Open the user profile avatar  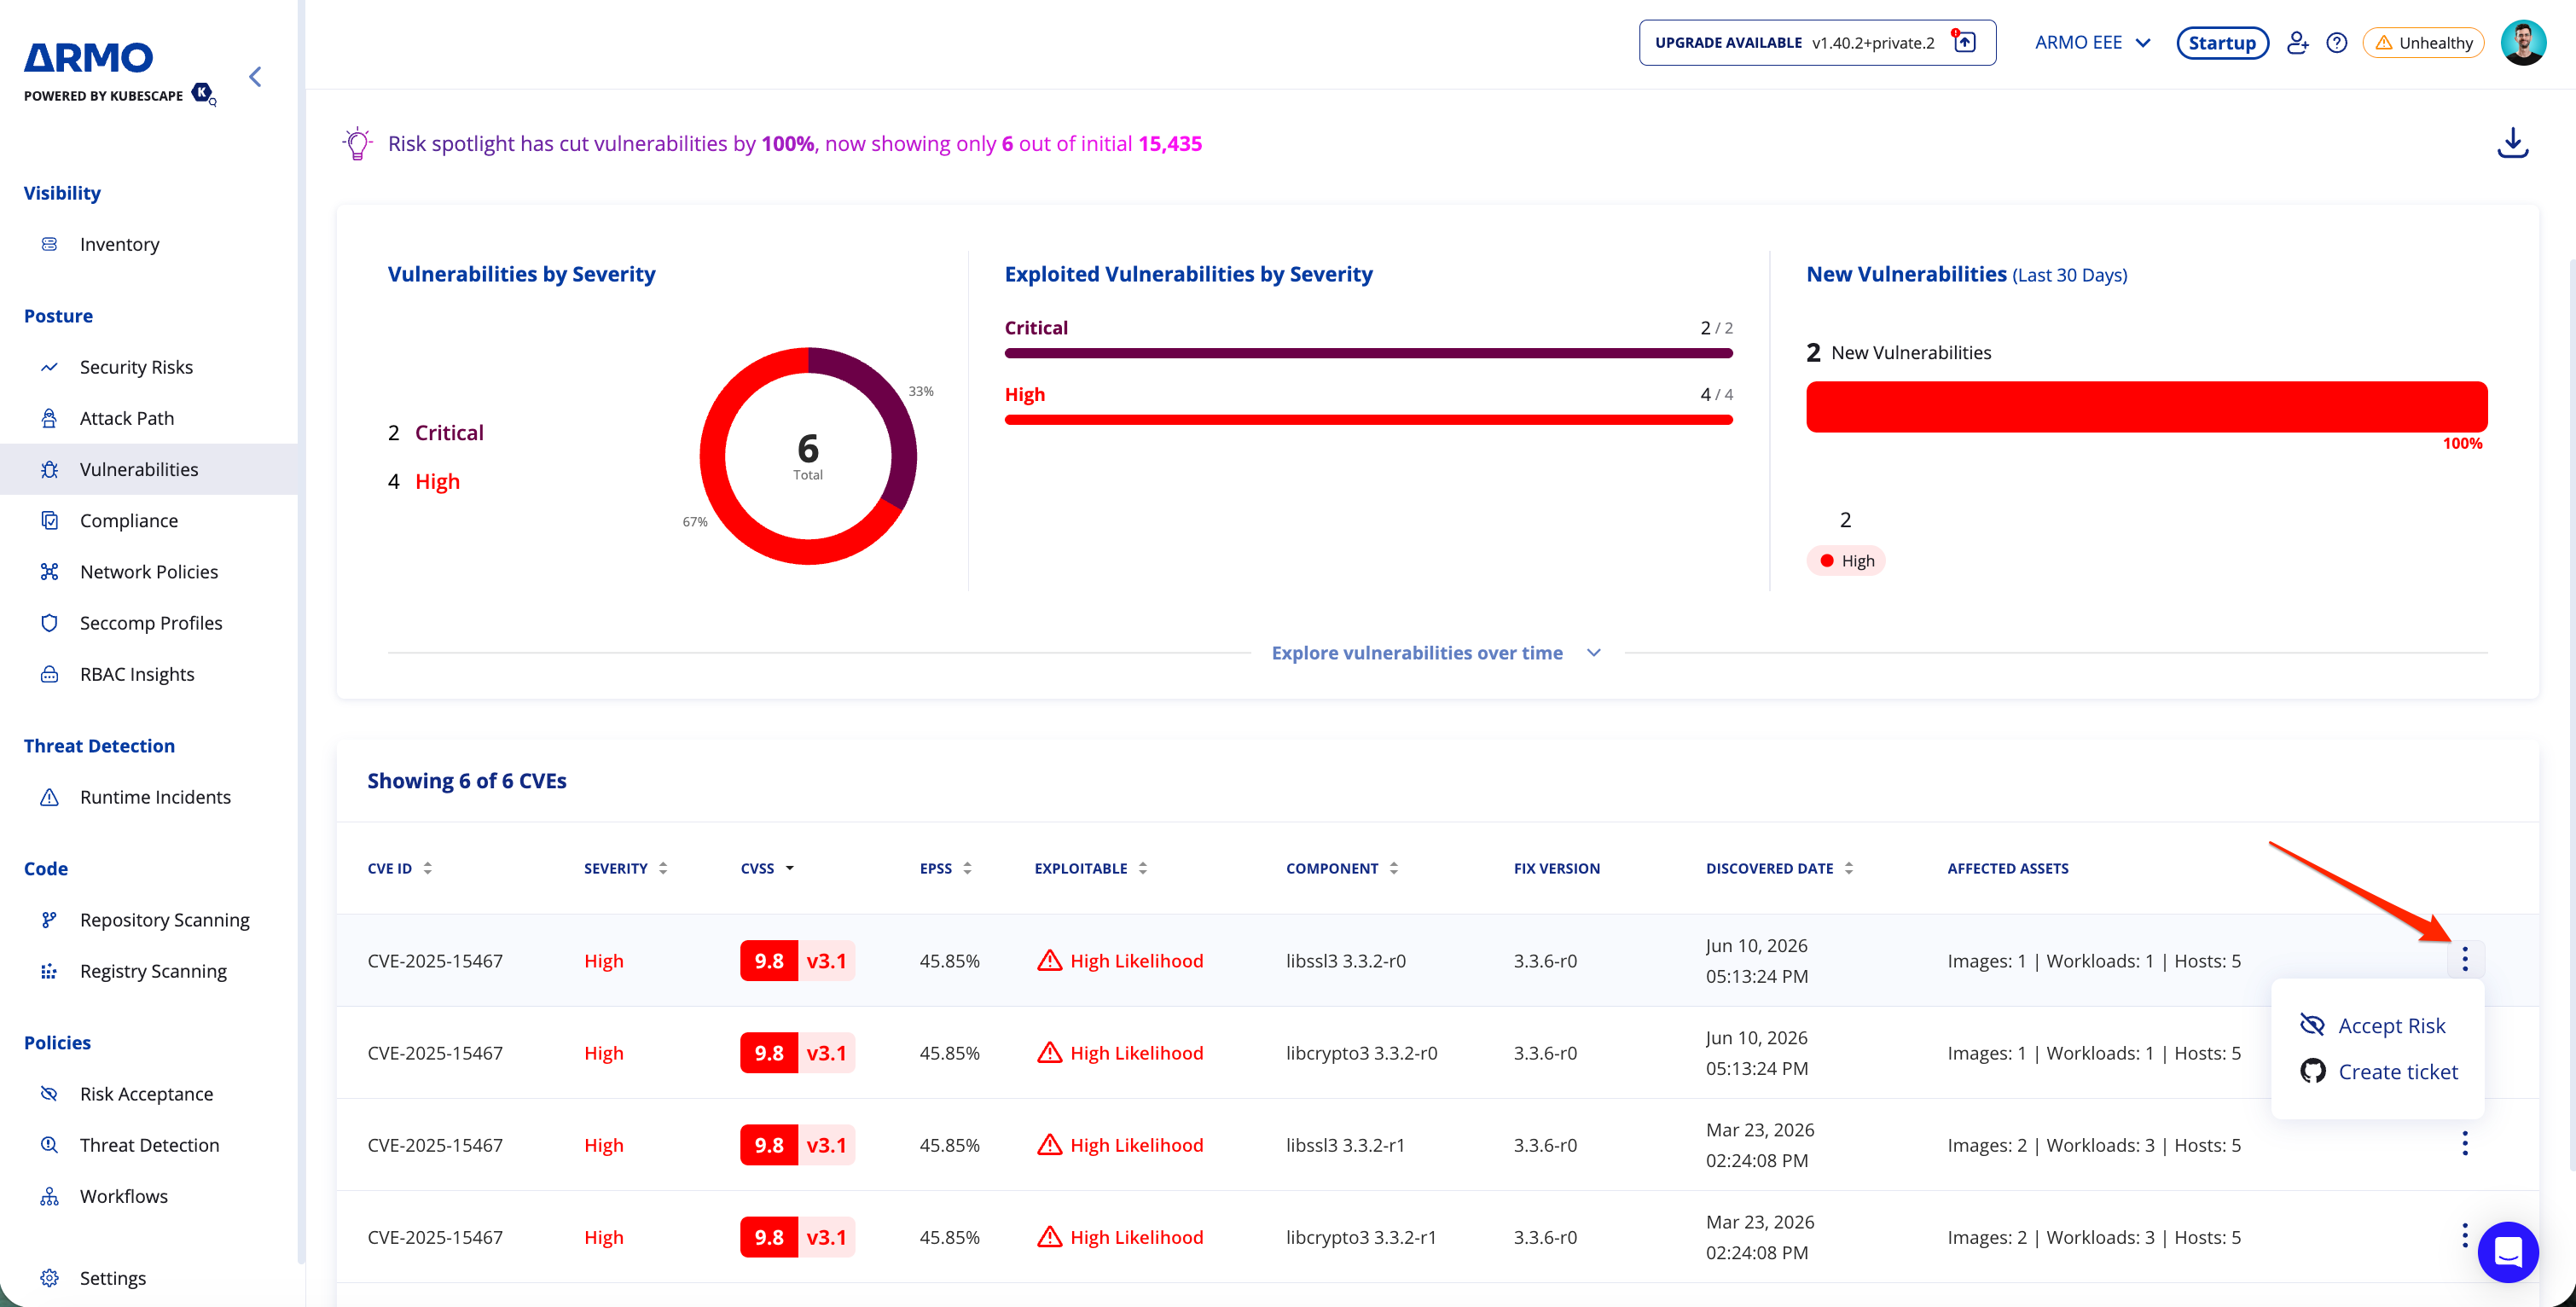2523,43
